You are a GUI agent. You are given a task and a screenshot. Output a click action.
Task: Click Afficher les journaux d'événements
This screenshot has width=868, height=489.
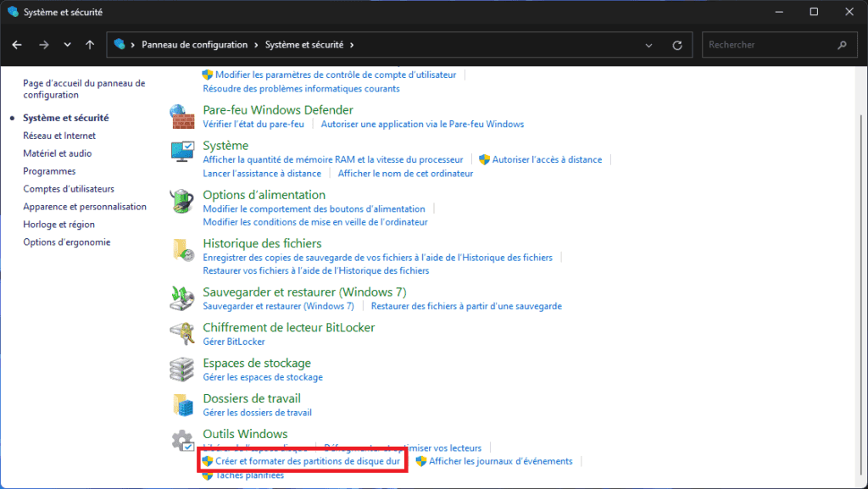click(500, 461)
